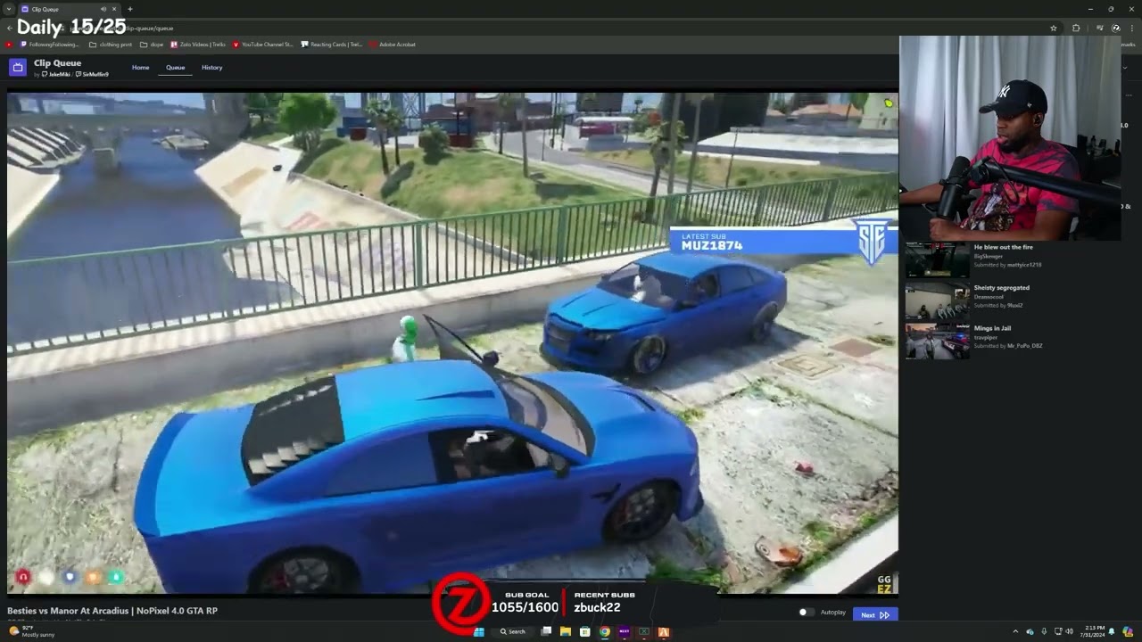Select the 'He blew out the fire' clip thumbnail
Screen dimensions: 1142x642
(x=938, y=259)
